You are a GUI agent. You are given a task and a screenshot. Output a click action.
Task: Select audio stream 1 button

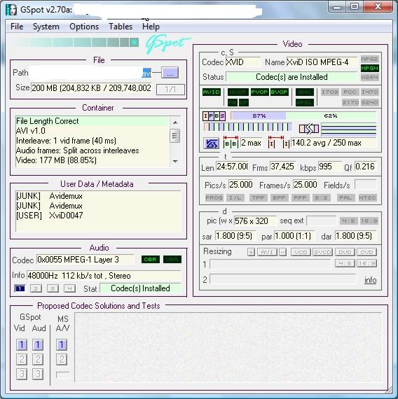point(20,288)
